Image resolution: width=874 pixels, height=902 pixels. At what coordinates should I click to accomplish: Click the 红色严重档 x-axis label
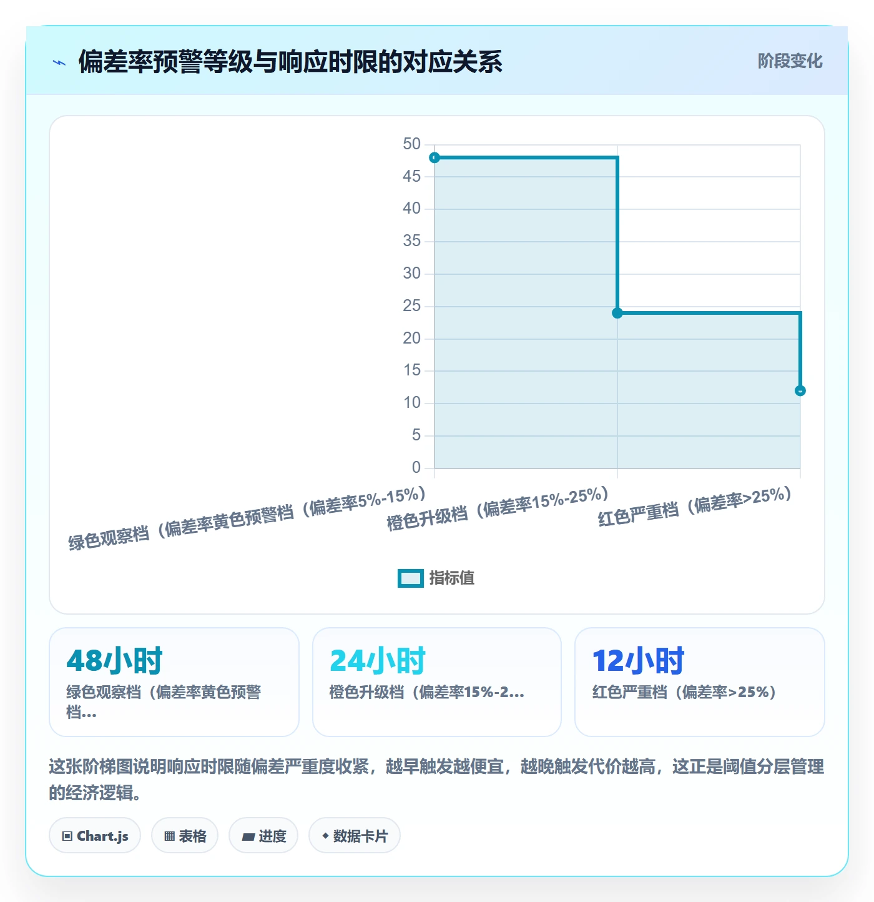[x=695, y=507]
